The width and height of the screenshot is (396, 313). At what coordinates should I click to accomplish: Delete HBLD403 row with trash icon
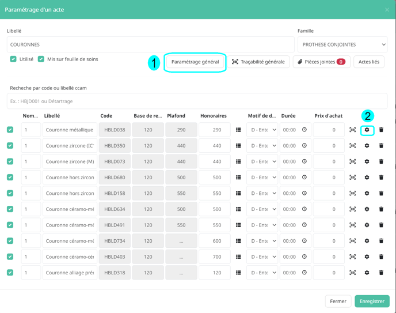pos(381,257)
